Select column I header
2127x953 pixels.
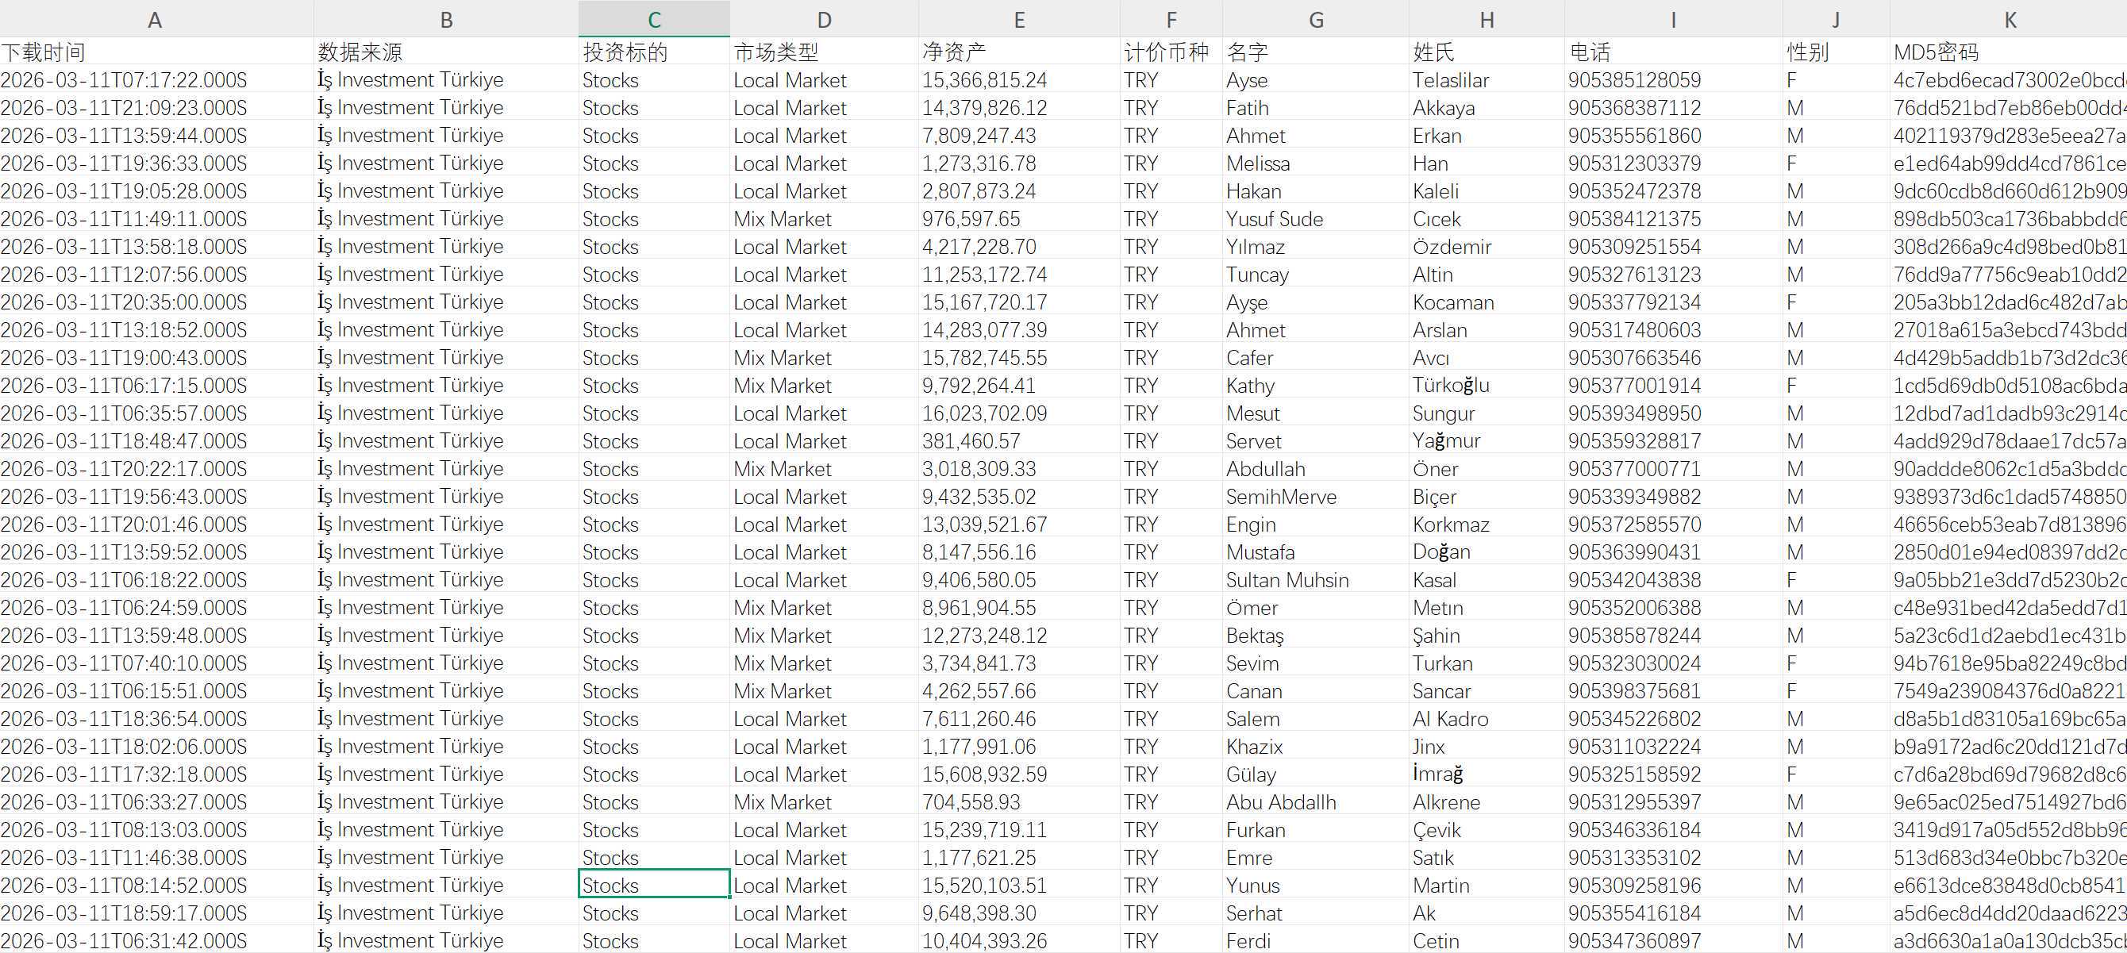[1673, 19]
